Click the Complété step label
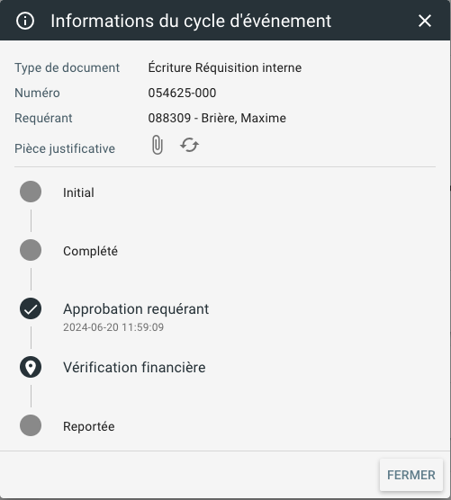 point(90,251)
